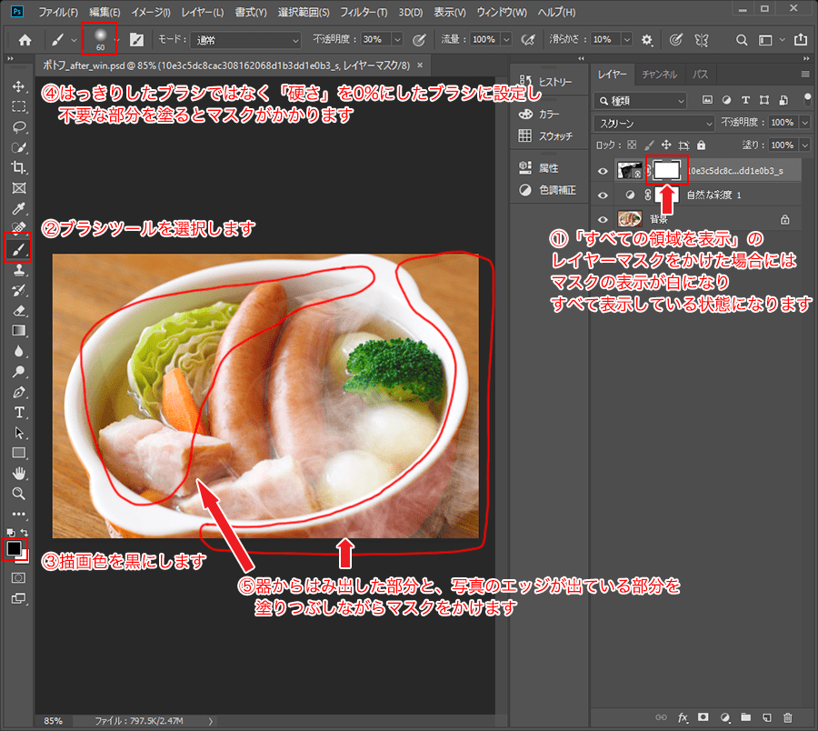Viewport: 818px width, 731px height.
Task: Select the Lasso tool
Action: coord(18,126)
